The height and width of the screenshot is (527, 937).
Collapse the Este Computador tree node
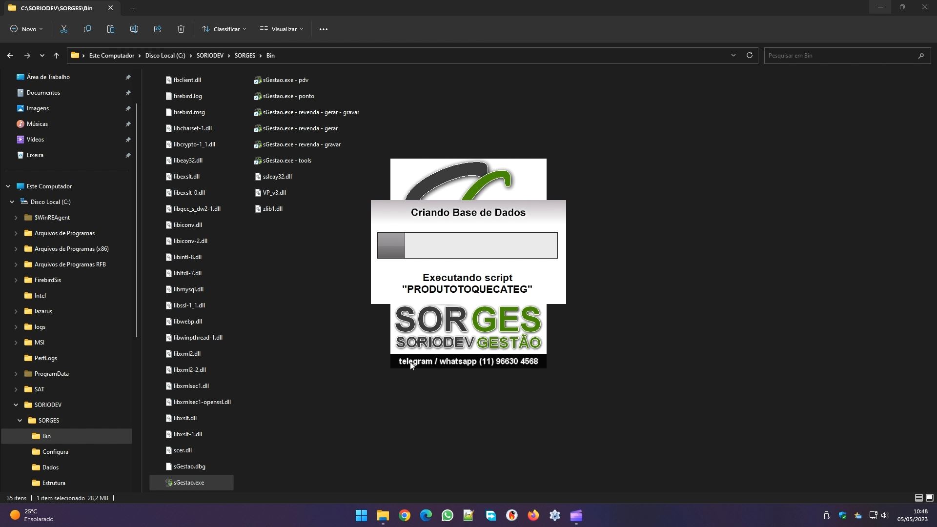8,186
